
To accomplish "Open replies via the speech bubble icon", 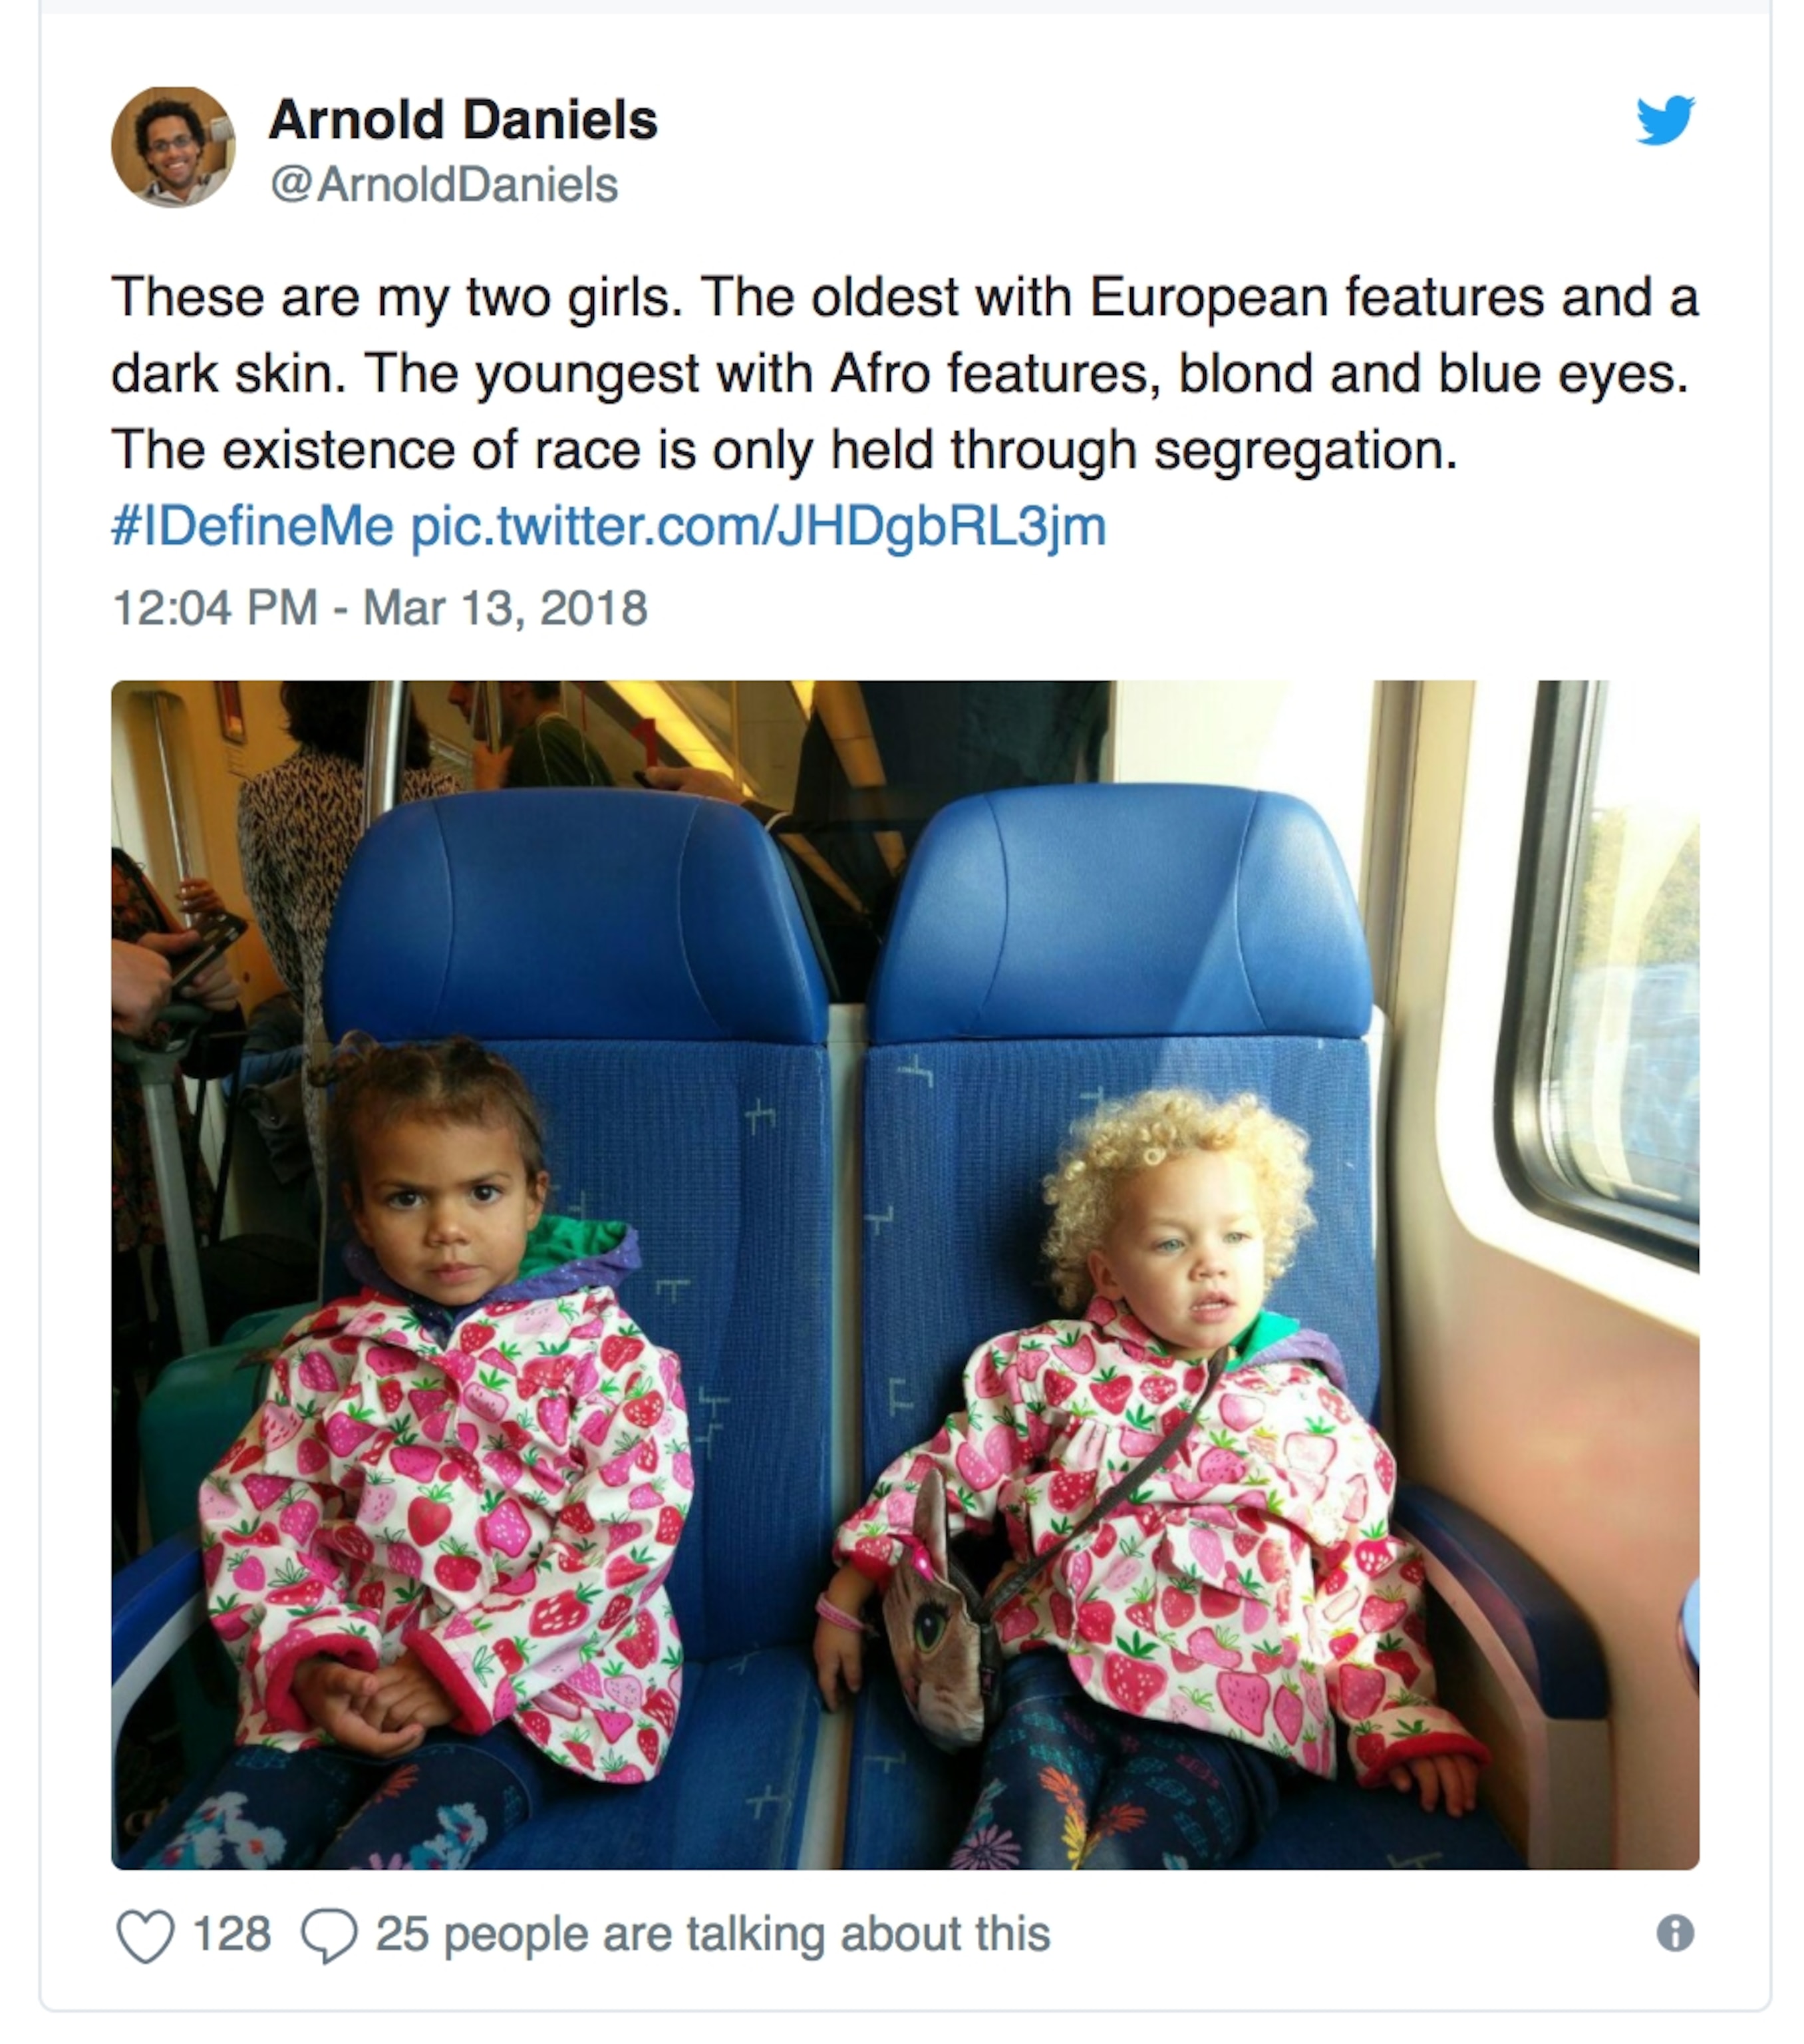I will 329,1935.
